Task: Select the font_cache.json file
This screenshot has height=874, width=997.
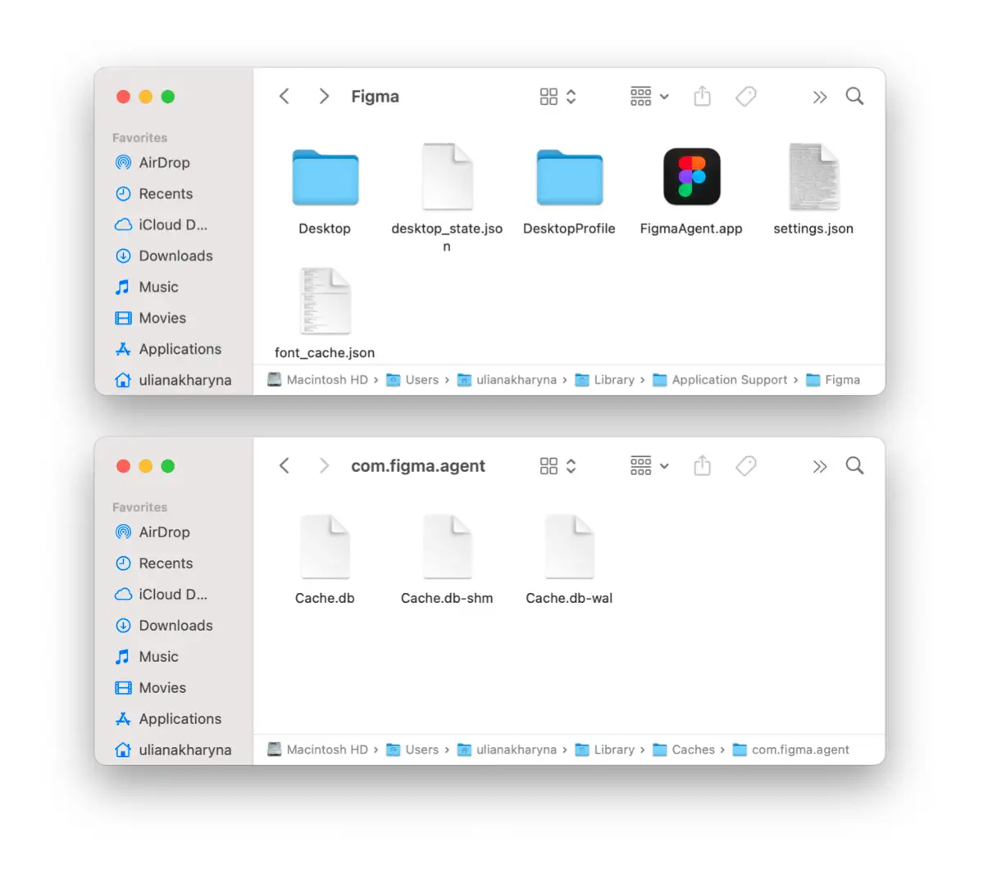Action: (325, 301)
